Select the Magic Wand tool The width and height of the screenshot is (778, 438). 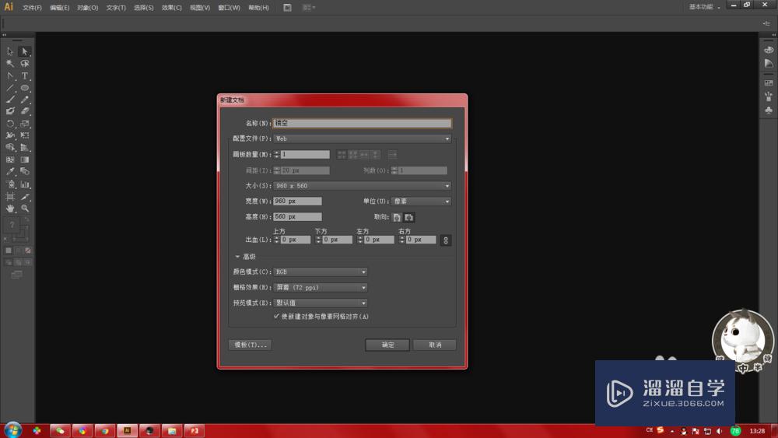click(10, 64)
